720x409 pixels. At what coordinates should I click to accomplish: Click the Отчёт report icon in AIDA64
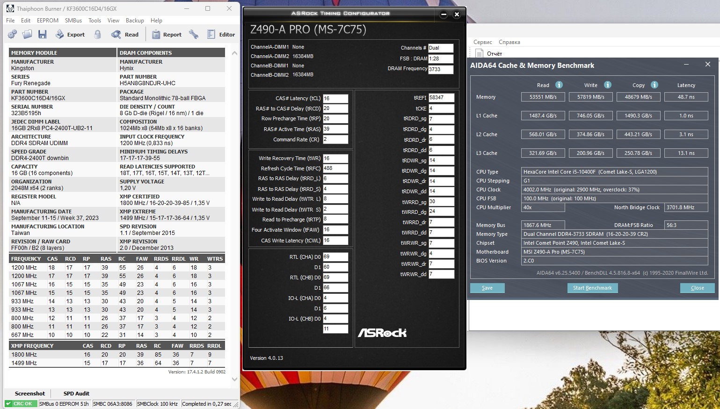479,53
